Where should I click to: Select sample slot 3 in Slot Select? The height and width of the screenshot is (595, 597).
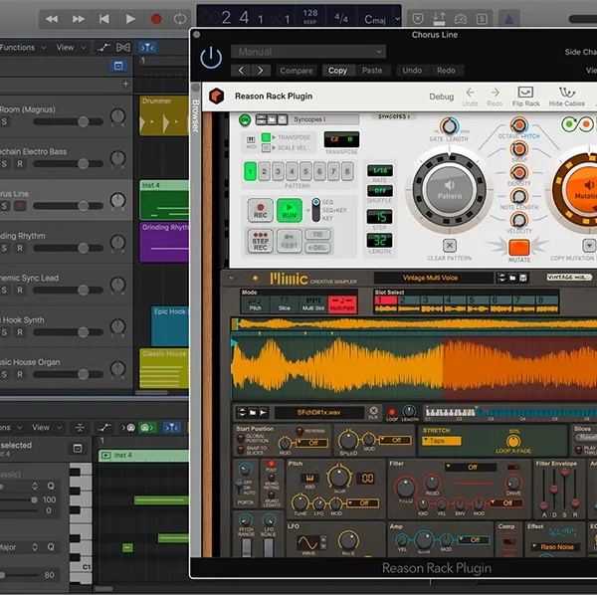tap(432, 304)
